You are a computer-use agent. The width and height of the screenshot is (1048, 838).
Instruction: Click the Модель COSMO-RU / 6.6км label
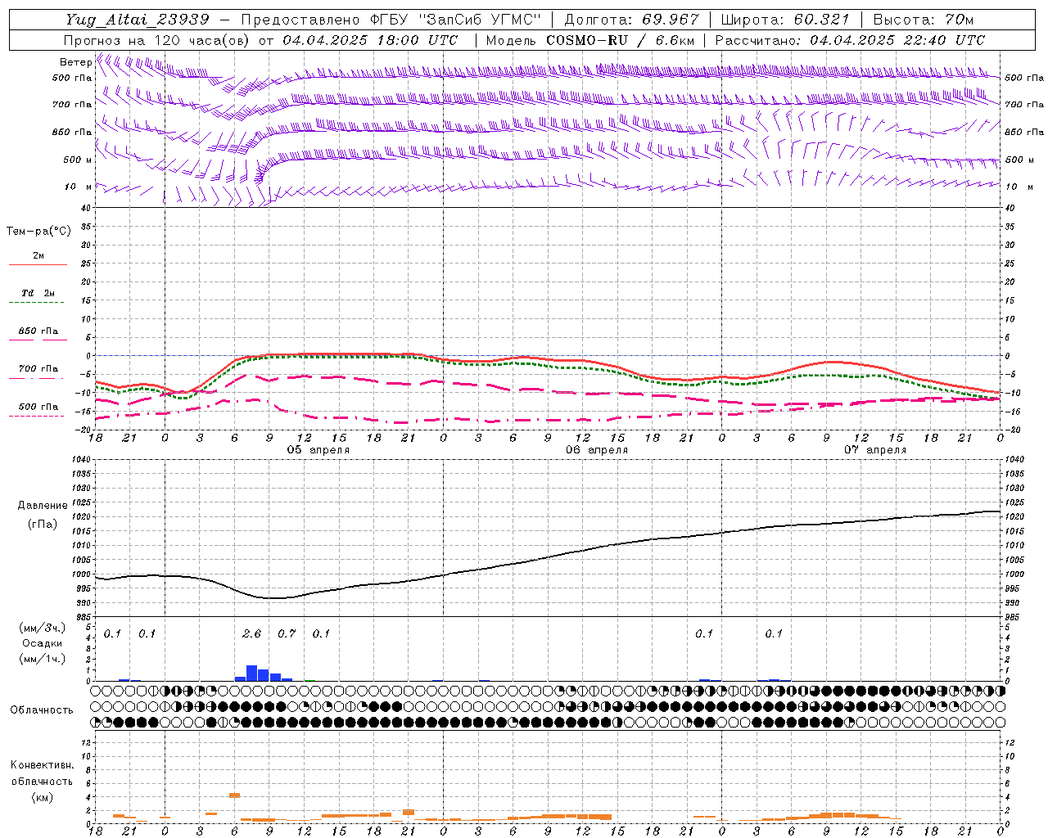coord(589,39)
